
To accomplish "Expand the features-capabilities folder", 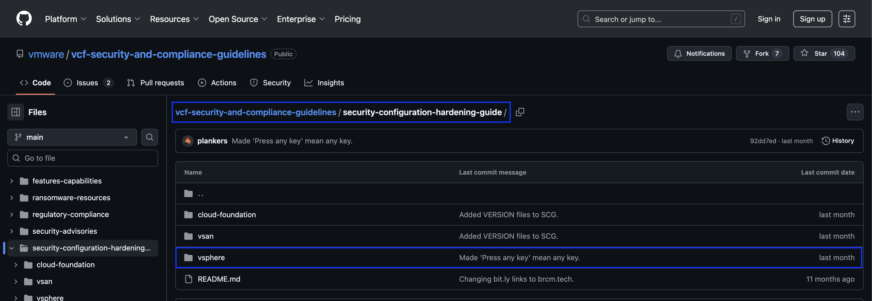I will [12, 181].
